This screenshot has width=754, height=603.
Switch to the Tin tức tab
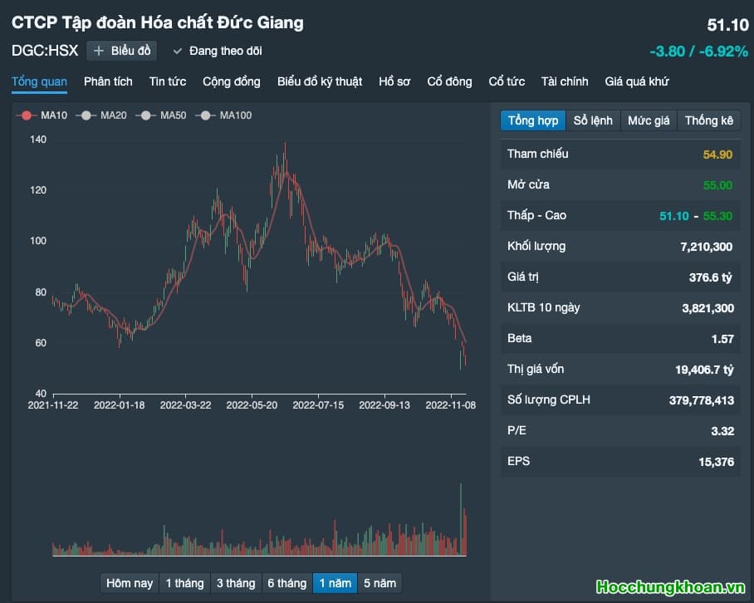tap(168, 81)
